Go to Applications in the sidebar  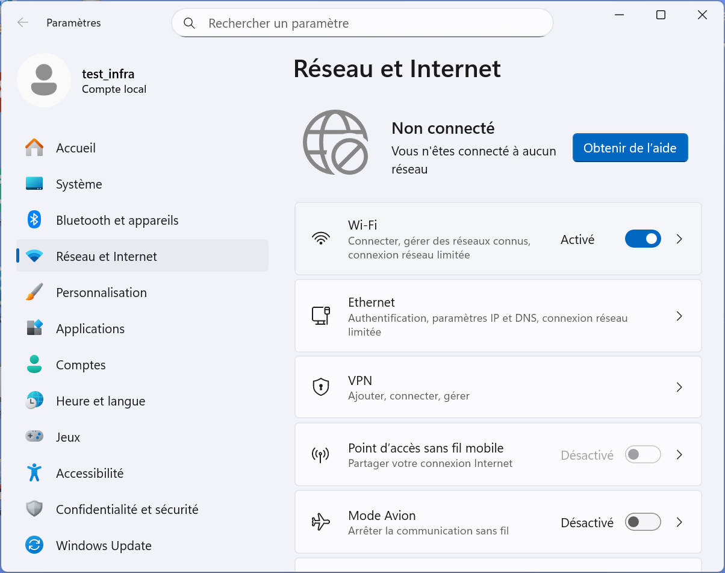click(x=90, y=328)
